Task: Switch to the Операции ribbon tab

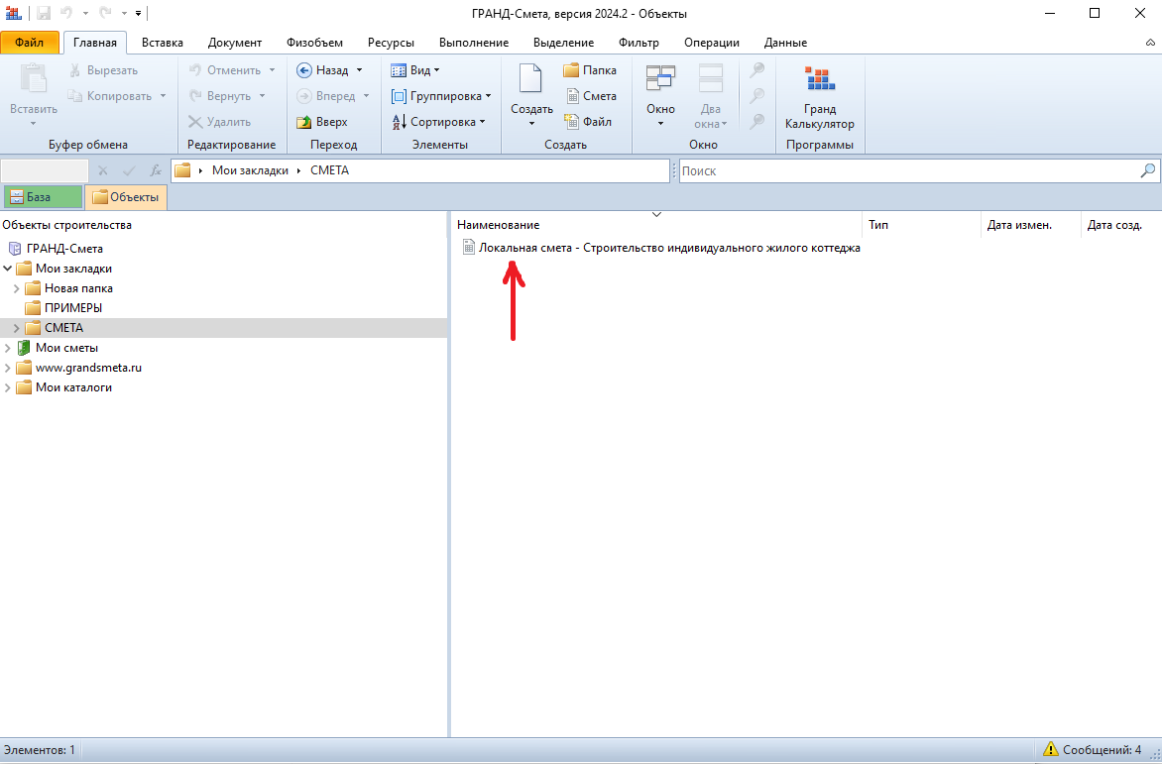Action: [712, 43]
